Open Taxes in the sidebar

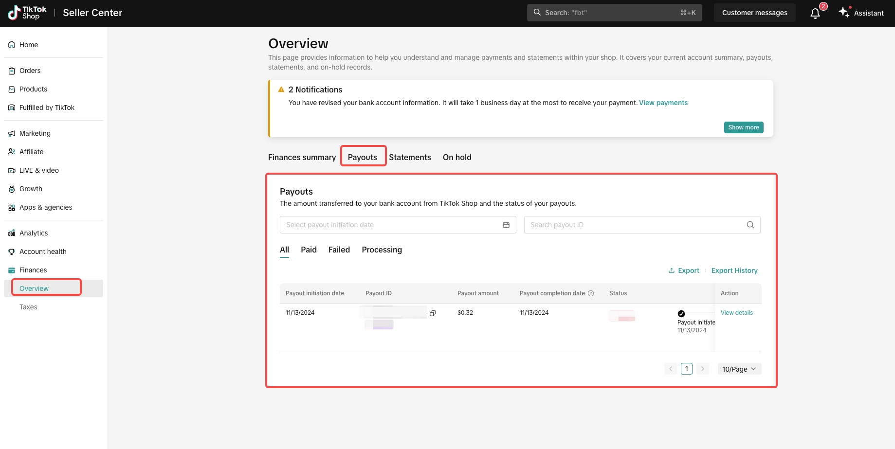tap(28, 307)
